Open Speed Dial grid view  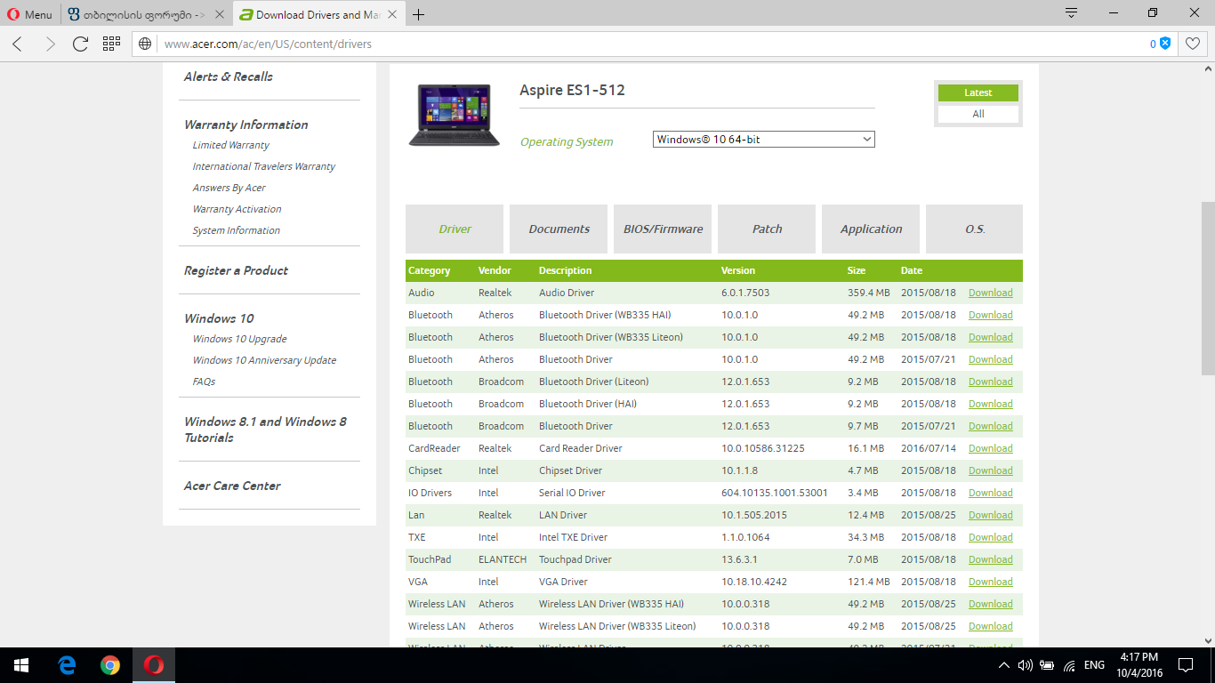click(x=111, y=44)
